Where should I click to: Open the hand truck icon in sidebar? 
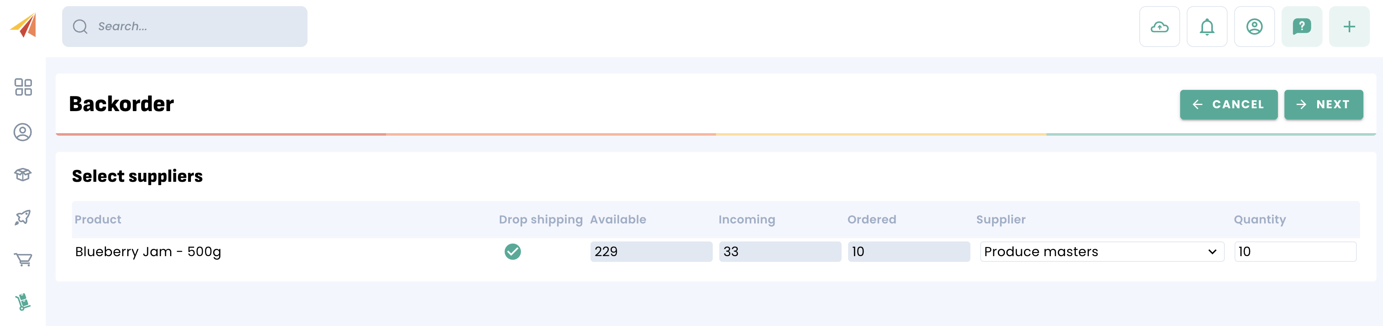pyautogui.click(x=22, y=302)
